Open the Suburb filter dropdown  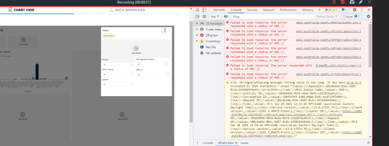[x=118, y=84]
